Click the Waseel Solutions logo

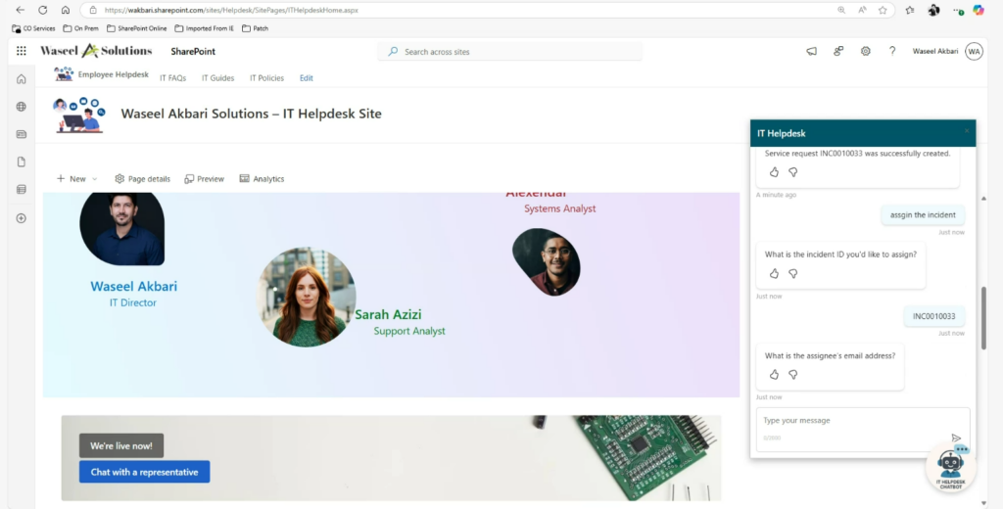(x=96, y=51)
